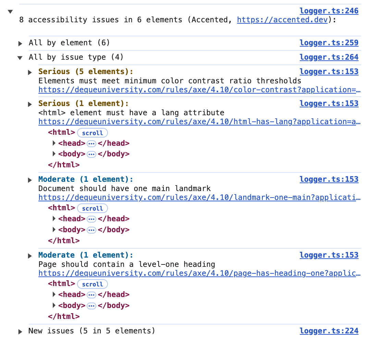Screen dimensions: 371x343
Task: Expand the New issues group
Action: pos(20,331)
